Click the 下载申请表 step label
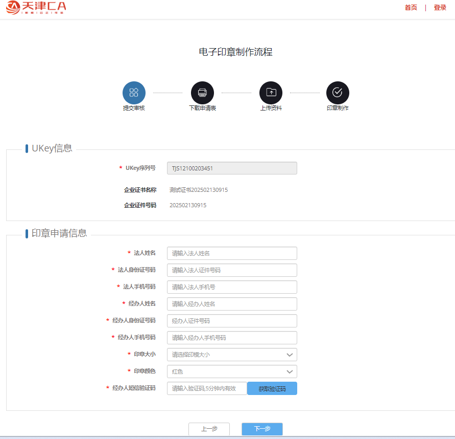The height and width of the screenshot is (439, 455). [x=203, y=108]
